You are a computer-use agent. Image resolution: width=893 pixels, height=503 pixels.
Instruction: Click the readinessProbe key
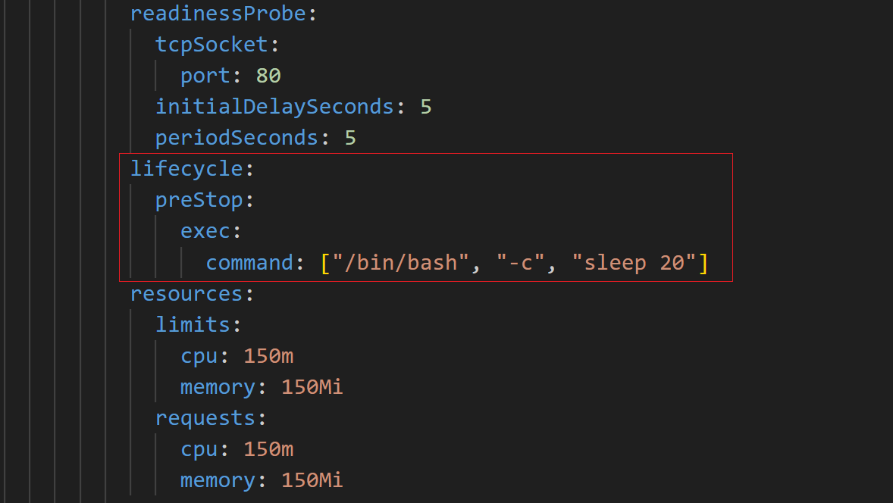click(218, 14)
